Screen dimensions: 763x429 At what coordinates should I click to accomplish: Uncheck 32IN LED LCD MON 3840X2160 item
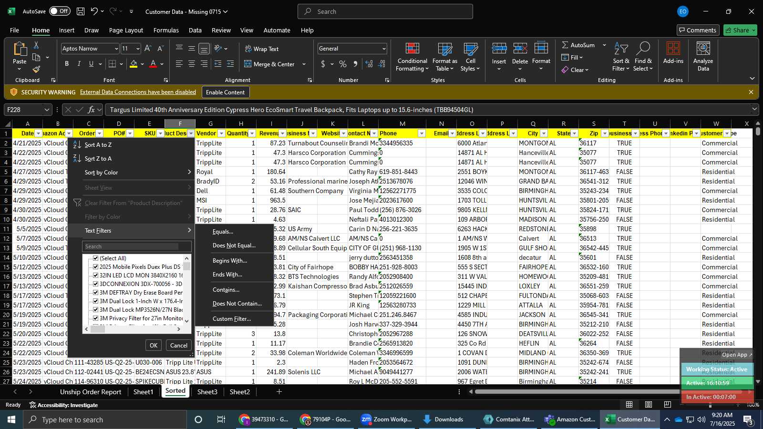[95, 275]
